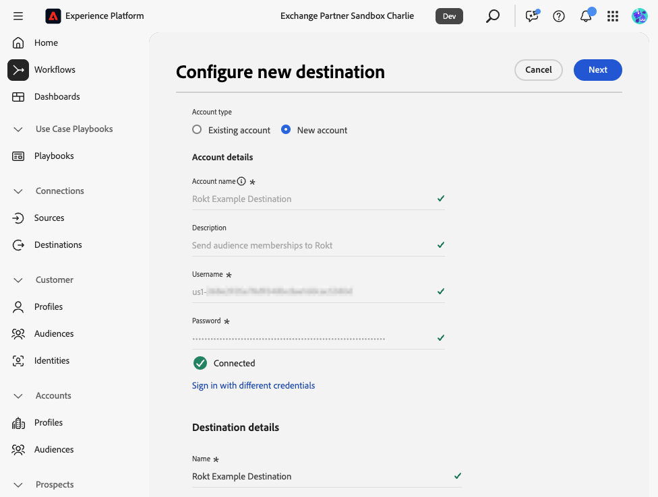The width and height of the screenshot is (658, 497).
Task: Click Sign in with different credentials
Action: tap(253, 386)
